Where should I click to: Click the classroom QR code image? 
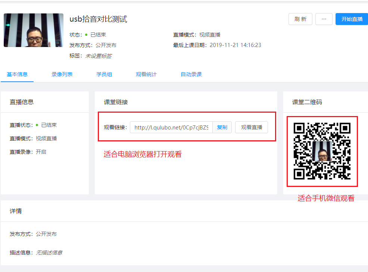pos(322,151)
